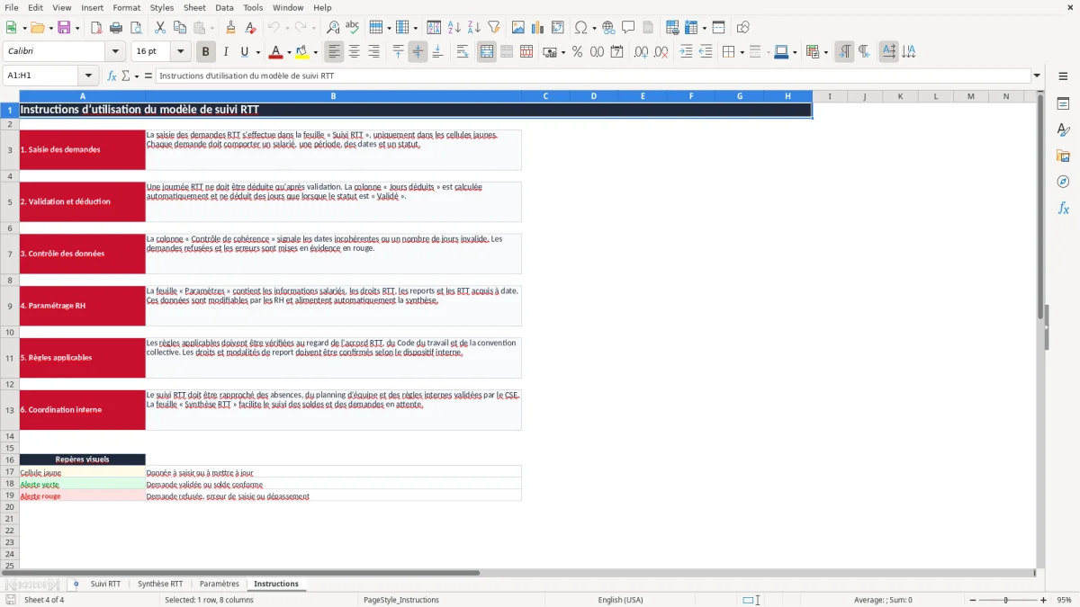Open the underline style dropdown arrow
Image resolution: width=1080 pixels, height=607 pixels.
(x=257, y=52)
